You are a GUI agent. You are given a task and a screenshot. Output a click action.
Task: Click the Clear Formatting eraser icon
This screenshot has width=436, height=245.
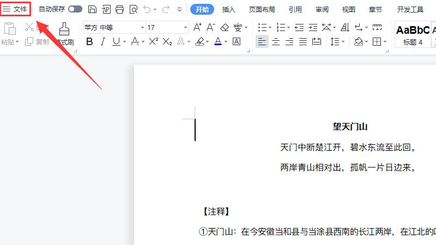click(x=225, y=27)
